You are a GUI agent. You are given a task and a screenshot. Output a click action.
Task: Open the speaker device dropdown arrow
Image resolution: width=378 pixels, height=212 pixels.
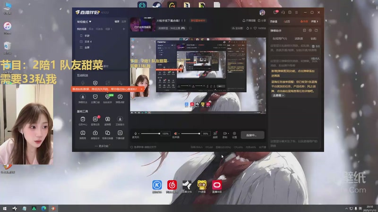pos(179,134)
